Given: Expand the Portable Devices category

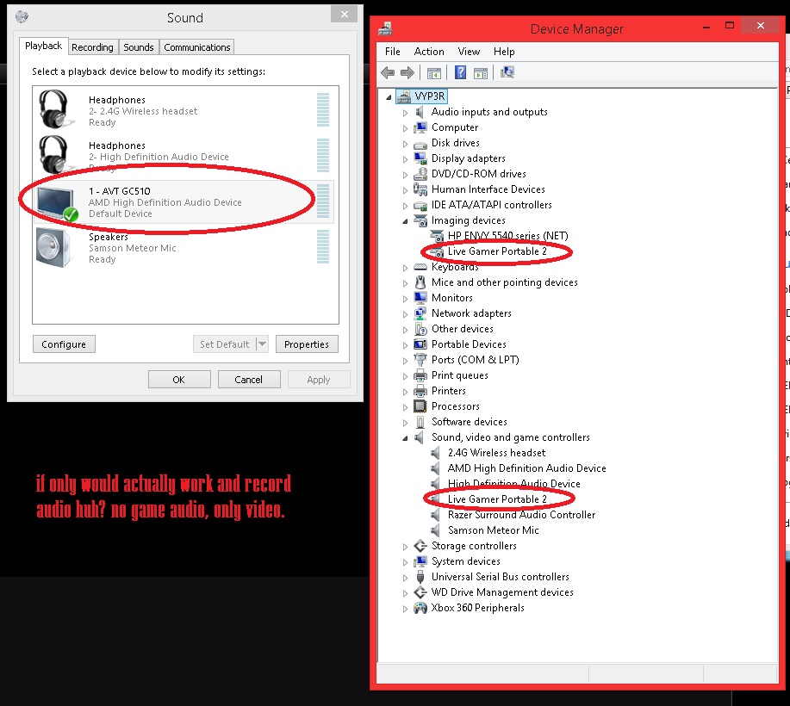Looking at the screenshot, I should coord(405,345).
